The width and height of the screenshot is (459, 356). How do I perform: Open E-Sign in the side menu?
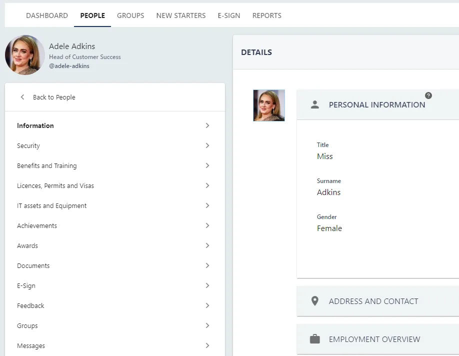[115, 285]
